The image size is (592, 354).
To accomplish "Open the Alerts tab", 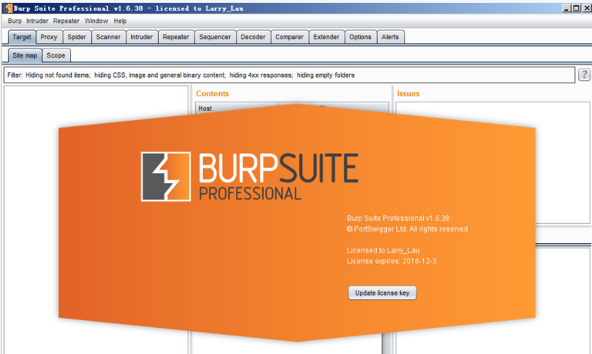I will (390, 37).
